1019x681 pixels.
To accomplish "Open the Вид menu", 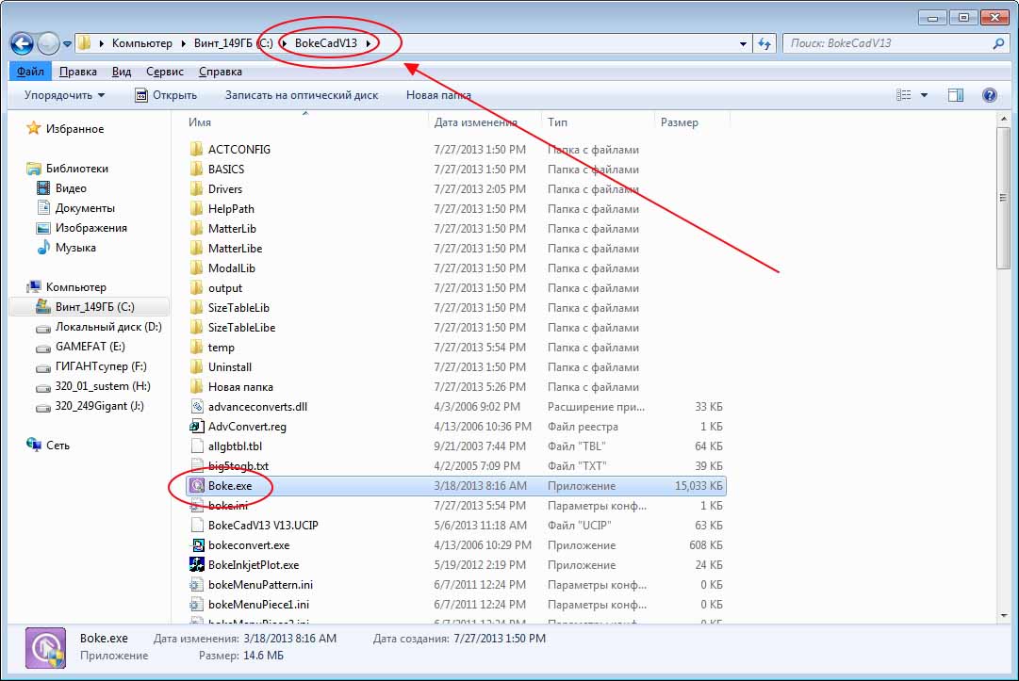I will (122, 72).
